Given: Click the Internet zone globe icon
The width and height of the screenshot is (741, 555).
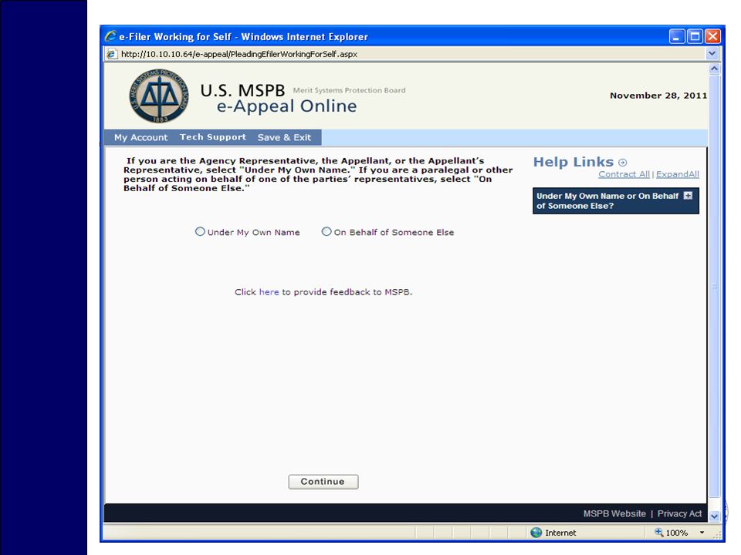Looking at the screenshot, I should 536,533.
